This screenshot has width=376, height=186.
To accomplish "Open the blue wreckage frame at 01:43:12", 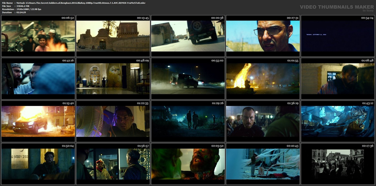I will [338, 121].
